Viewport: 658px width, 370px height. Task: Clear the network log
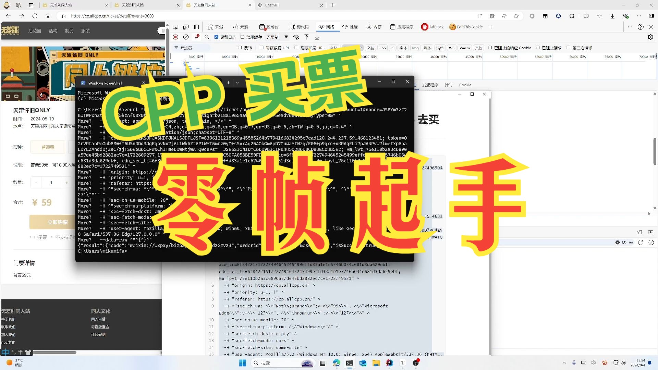pyautogui.click(x=186, y=37)
